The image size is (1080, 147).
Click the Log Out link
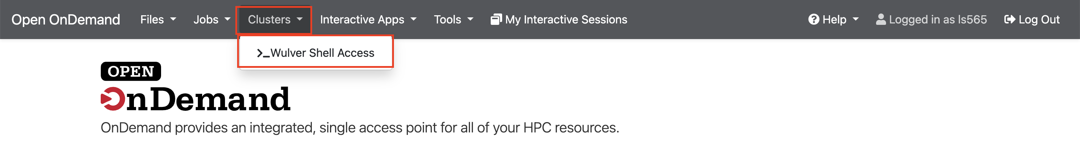tap(1032, 20)
